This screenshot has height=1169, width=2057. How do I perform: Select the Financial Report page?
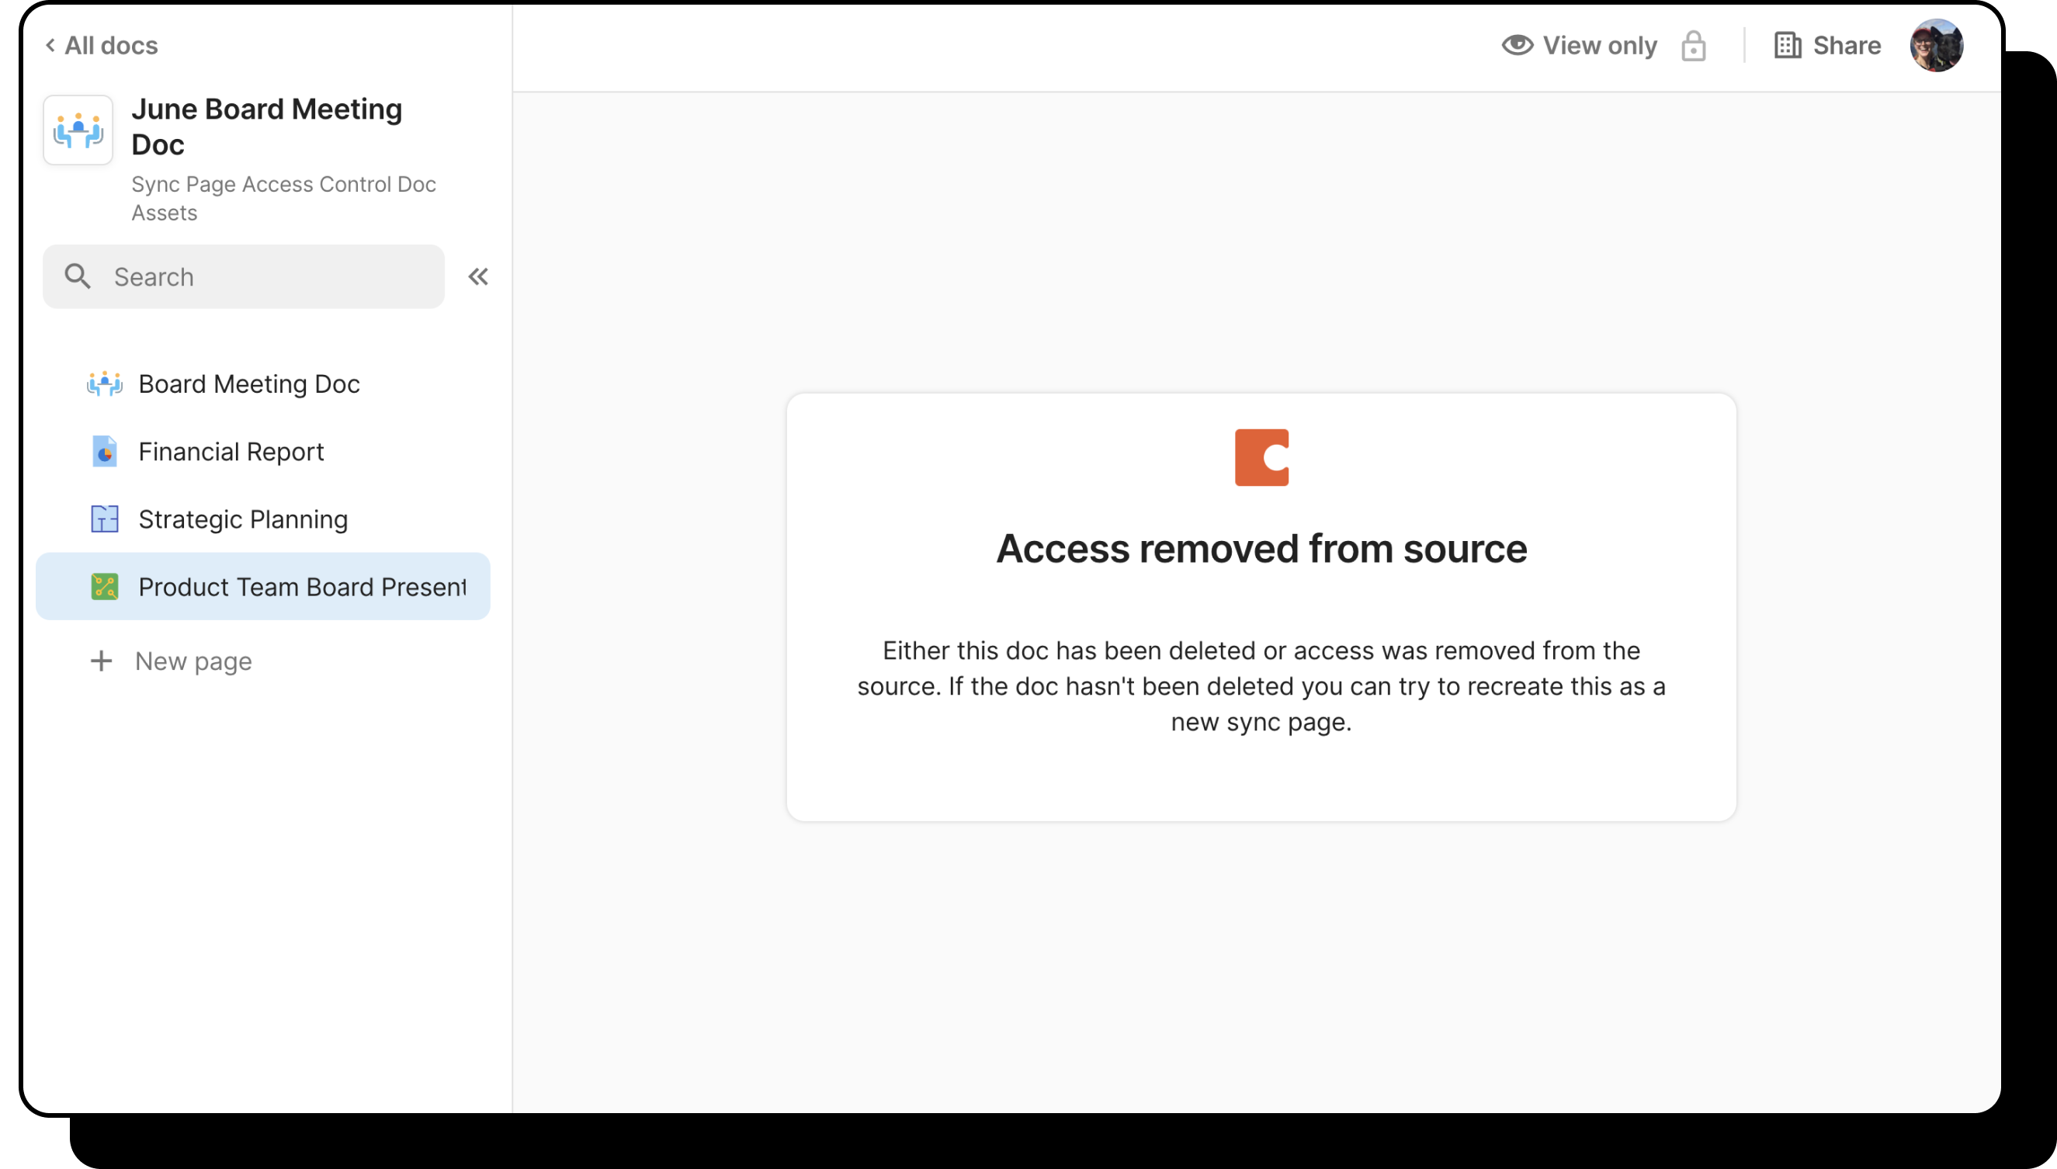pyautogui.click(x=231, y=451)
